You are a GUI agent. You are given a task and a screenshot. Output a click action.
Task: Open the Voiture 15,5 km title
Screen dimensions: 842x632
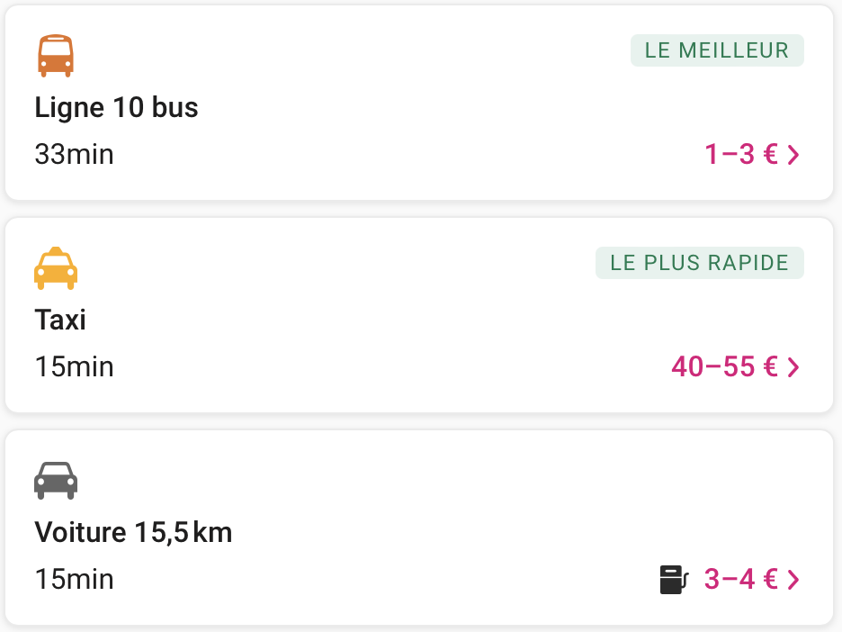coord(133,533)
